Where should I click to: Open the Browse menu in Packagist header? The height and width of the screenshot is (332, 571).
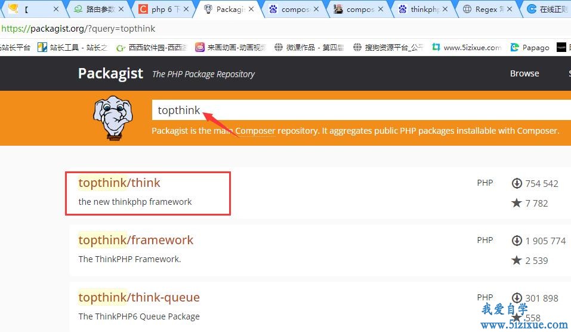pyautogui.click(x=524, y=73)
